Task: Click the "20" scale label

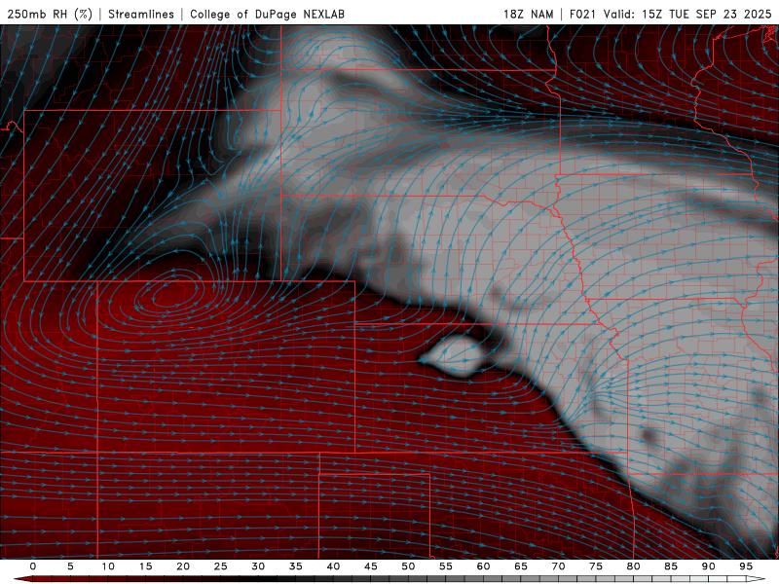Action: coord(183,566)
